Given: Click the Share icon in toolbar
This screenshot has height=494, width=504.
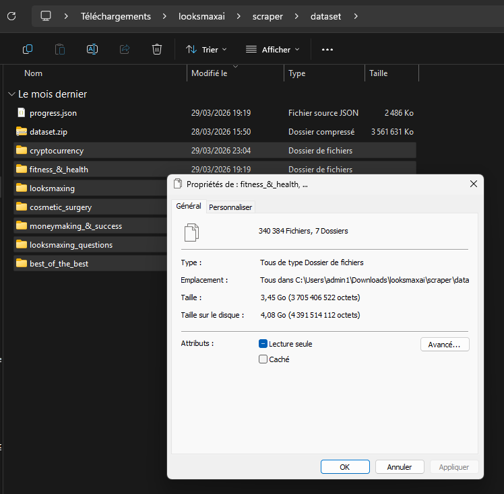Looking at the screenshot, I should [125, 49].
